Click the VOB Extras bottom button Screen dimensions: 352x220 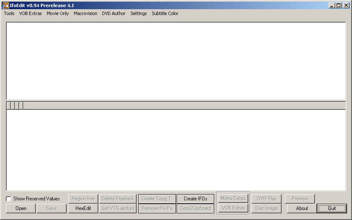tap(233, 208)
